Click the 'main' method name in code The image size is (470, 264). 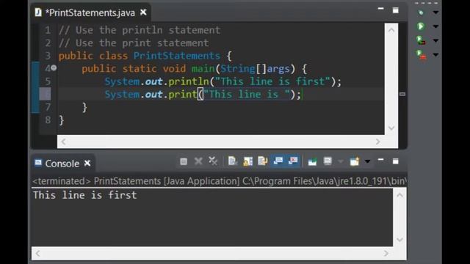pos(203,69)
